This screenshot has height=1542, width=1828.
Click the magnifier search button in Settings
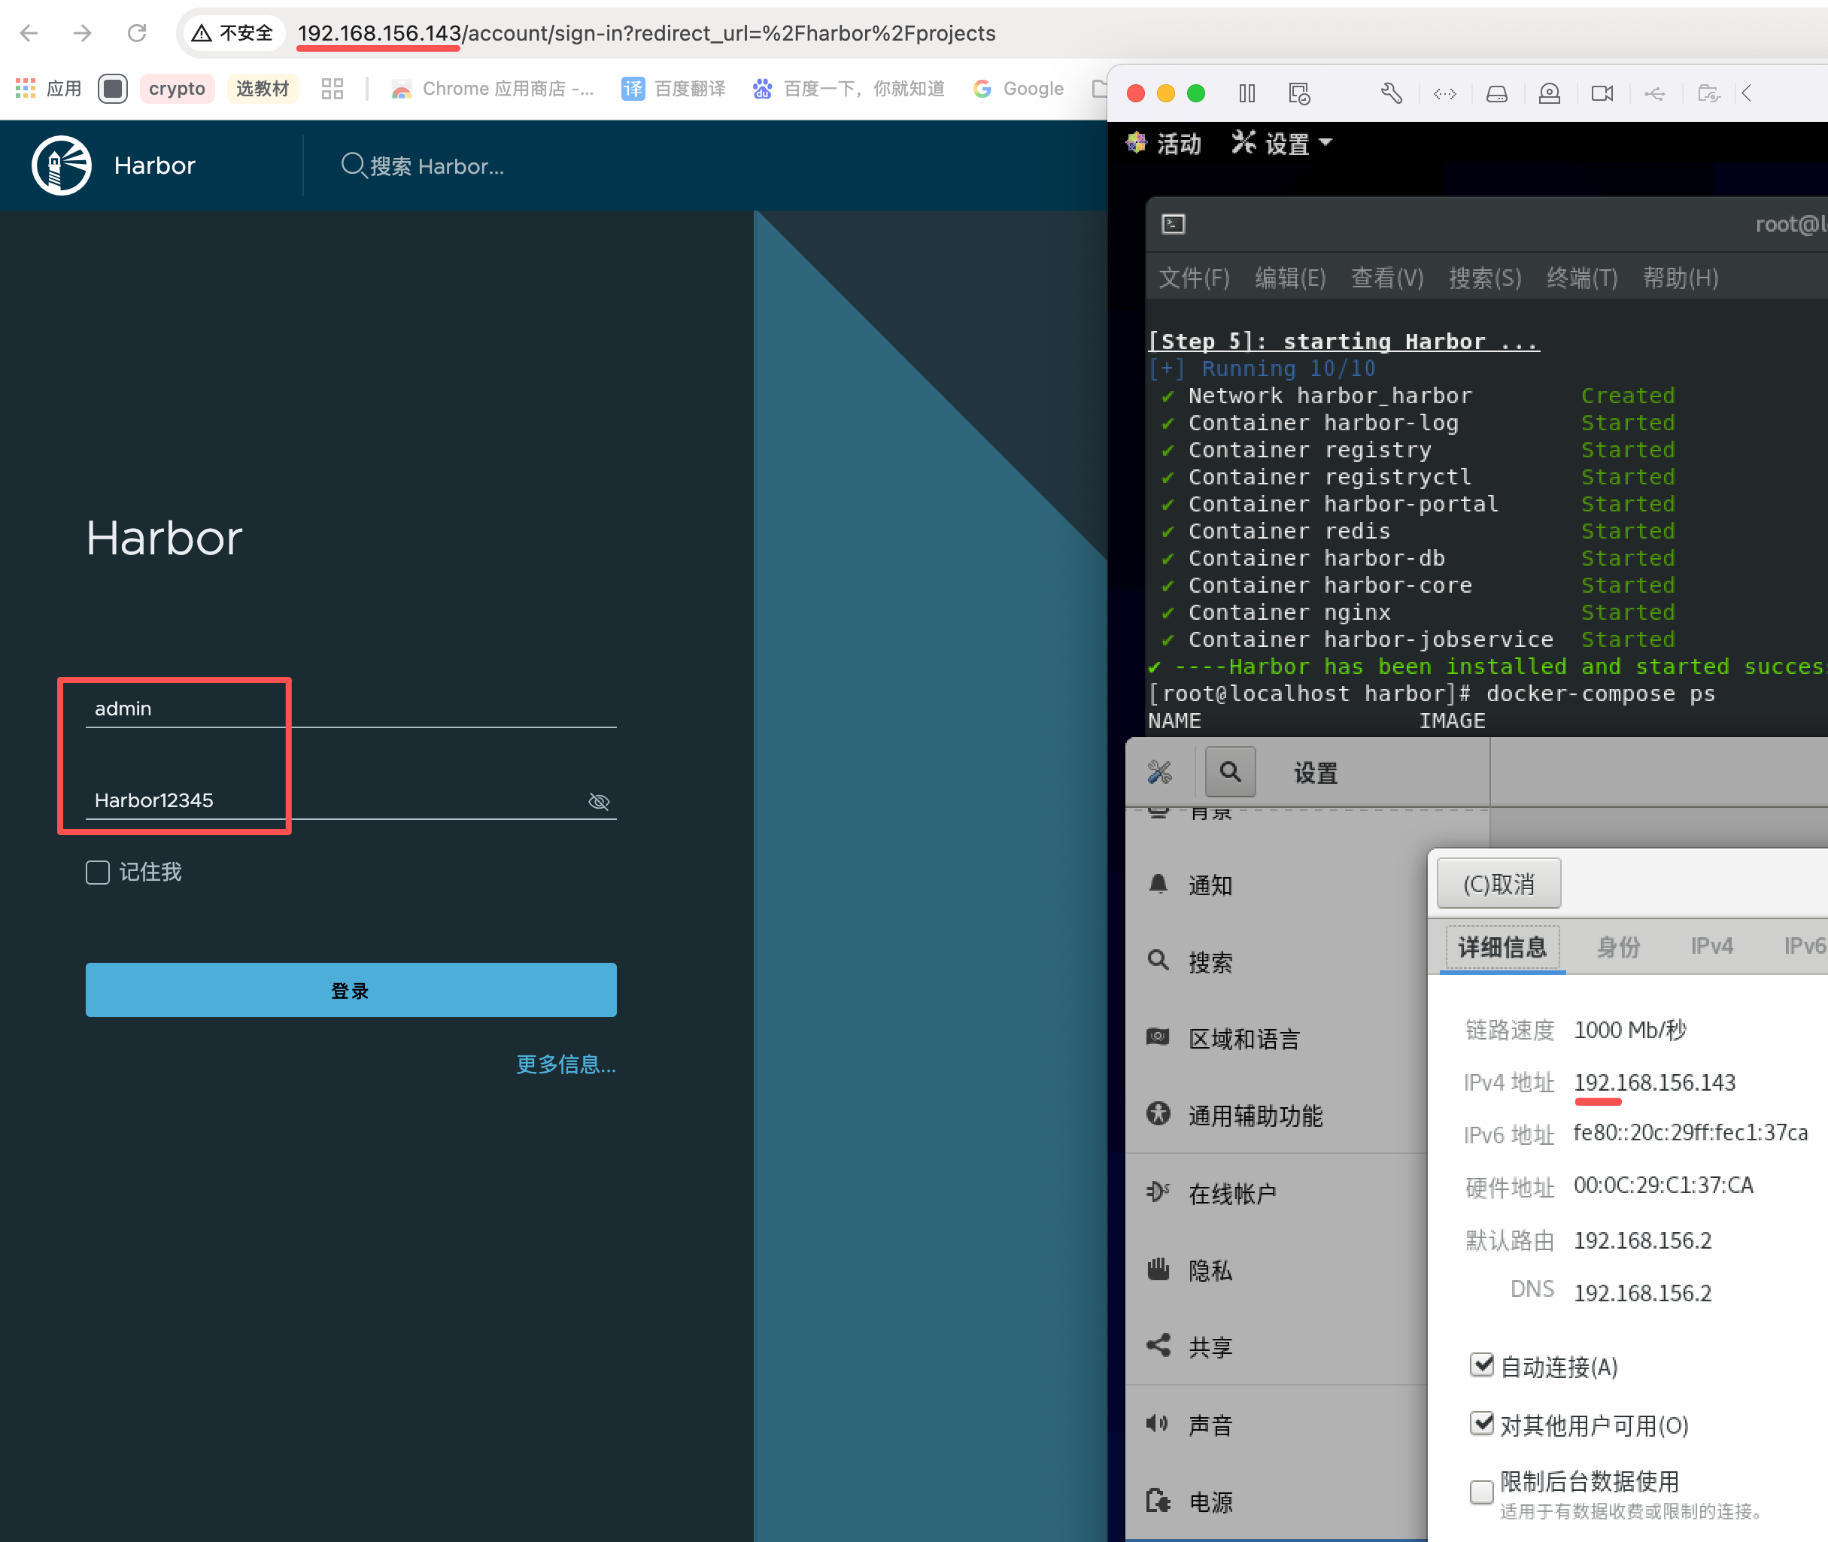click(x=1230, y=772)
